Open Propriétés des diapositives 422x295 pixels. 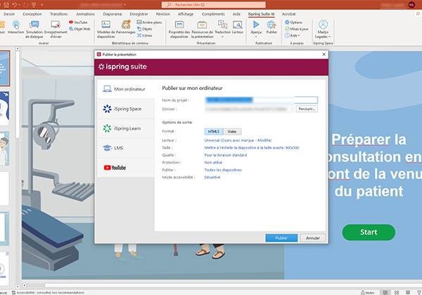[179, 29]
